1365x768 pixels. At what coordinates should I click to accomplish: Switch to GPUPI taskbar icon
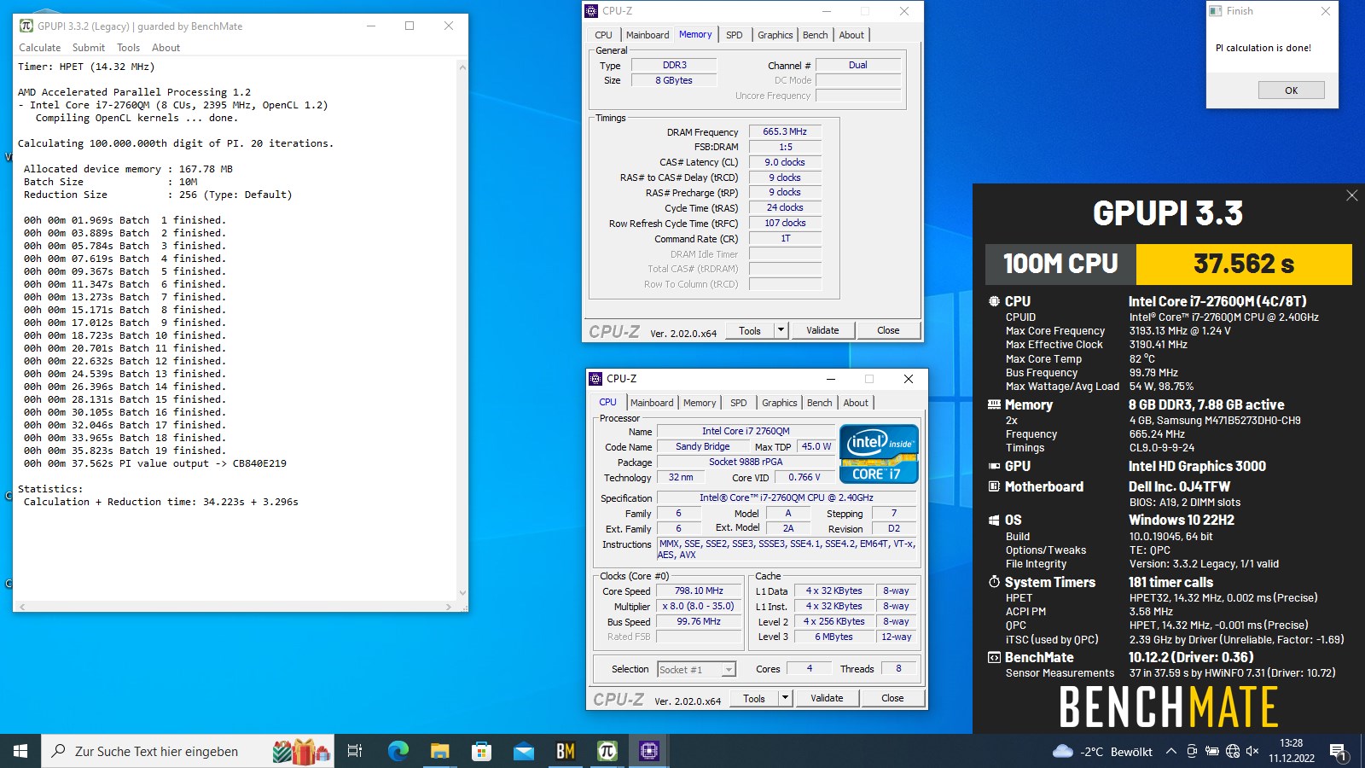[x=607, y=751]
